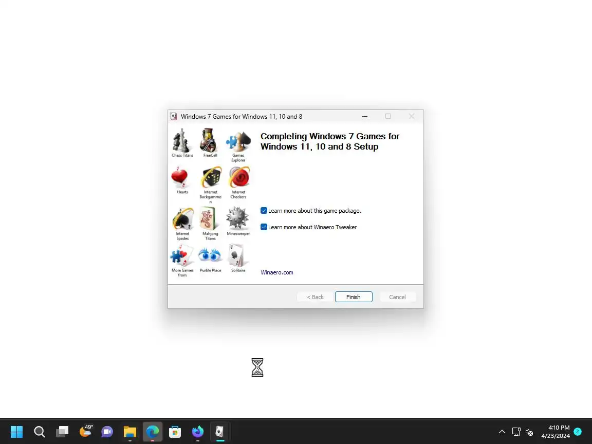Click the Finish button

354,297
